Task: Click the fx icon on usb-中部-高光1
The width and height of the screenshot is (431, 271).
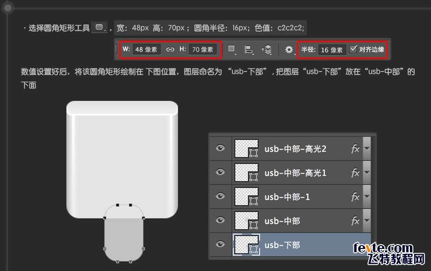Action: click(355, 173)
